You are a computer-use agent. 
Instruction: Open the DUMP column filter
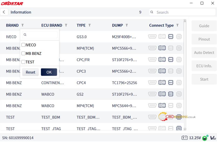[127, 25]
